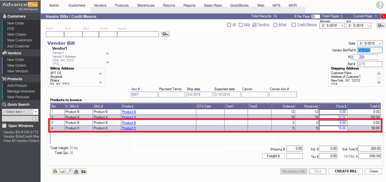Click the search key icon beside Vendor field
Screen dimensions: 386x182
point(165,34)
